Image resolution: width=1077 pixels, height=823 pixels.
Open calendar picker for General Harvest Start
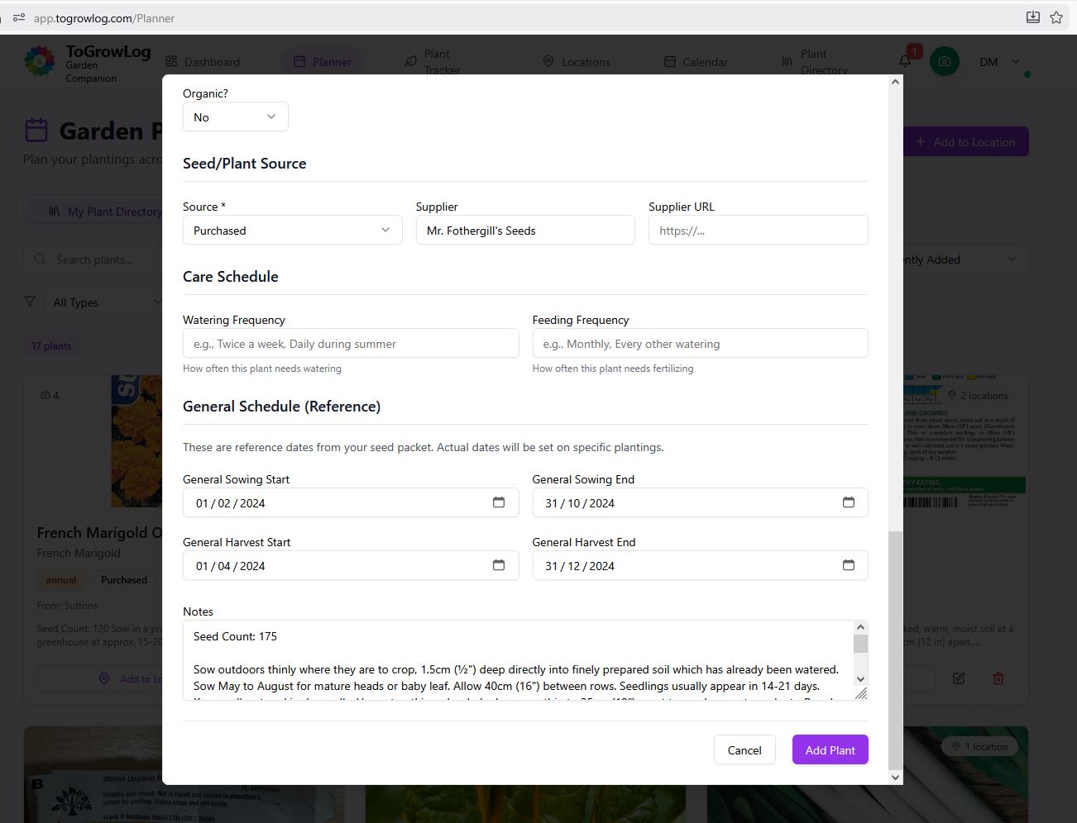(x=499, y=565)
